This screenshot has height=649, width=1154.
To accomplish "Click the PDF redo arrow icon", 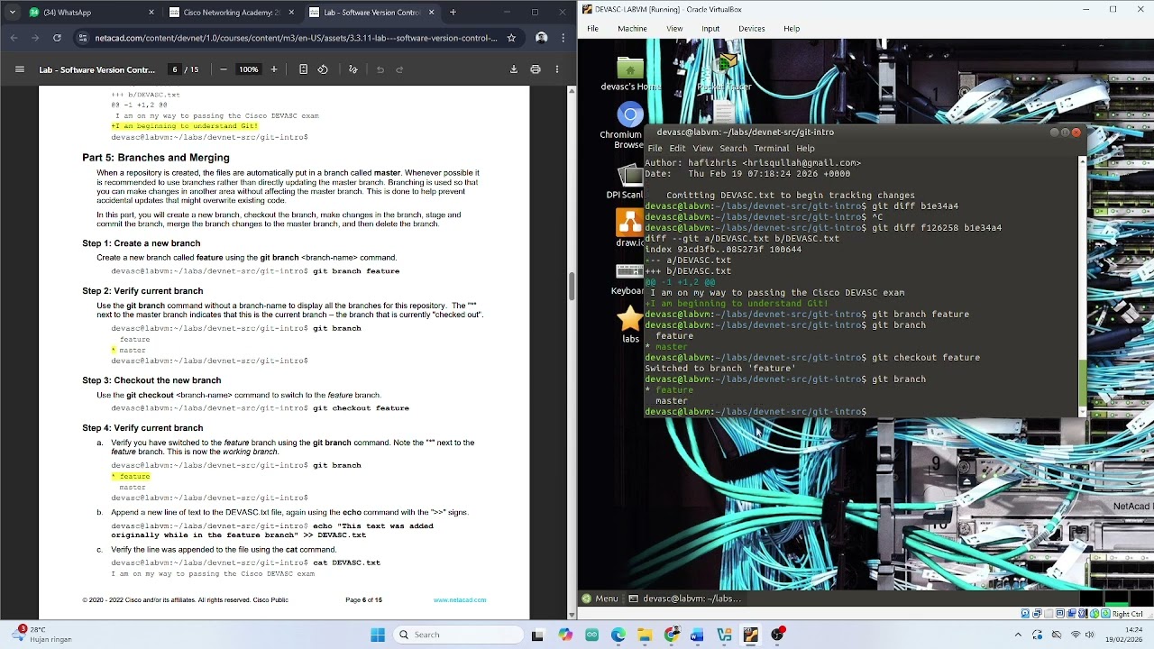I will click(399, 69).
